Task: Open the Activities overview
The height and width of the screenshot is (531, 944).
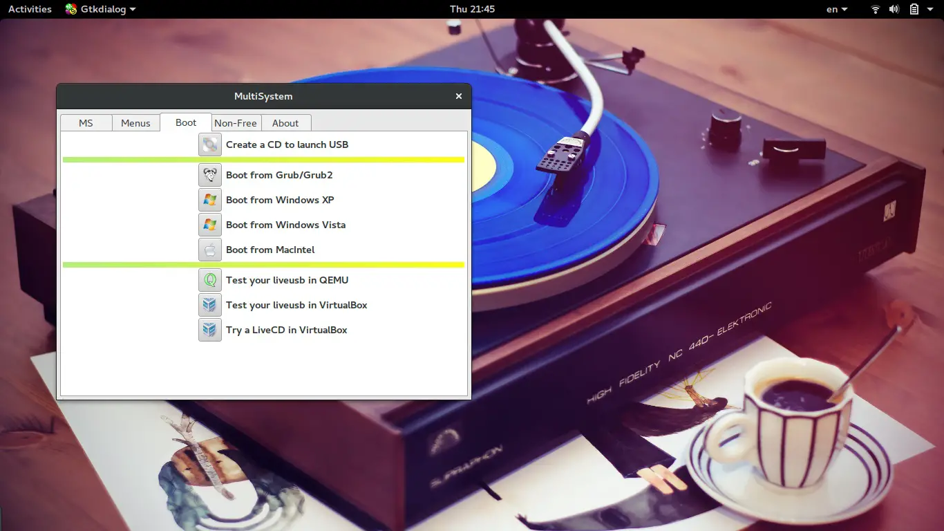Action: (30, 9)
